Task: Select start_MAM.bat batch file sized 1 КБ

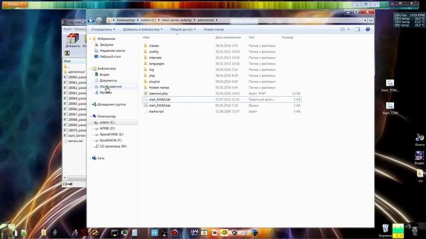Action: 222,100
